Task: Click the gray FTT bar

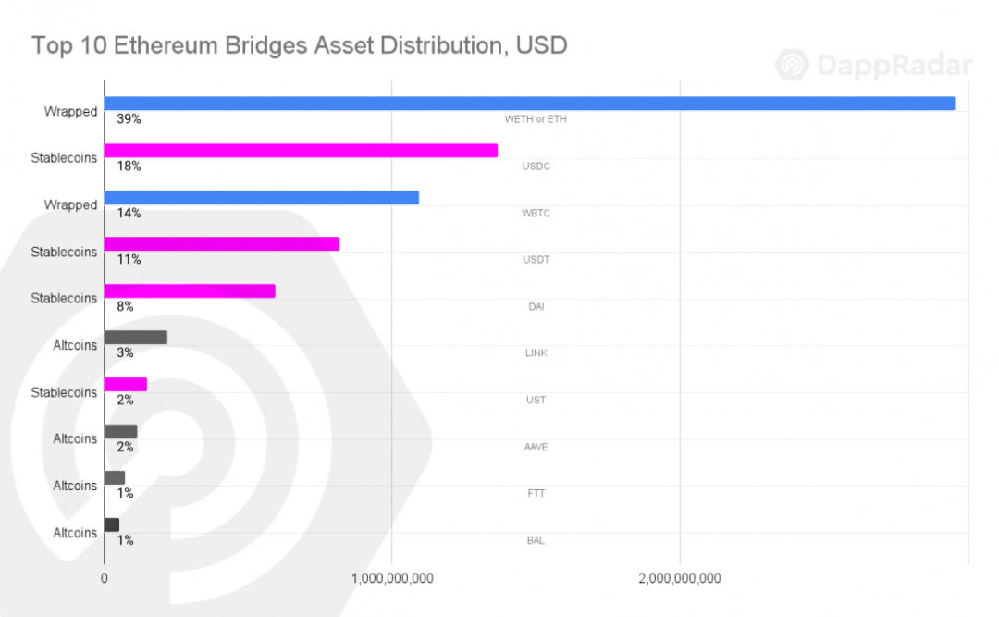Action: (115, 478)
